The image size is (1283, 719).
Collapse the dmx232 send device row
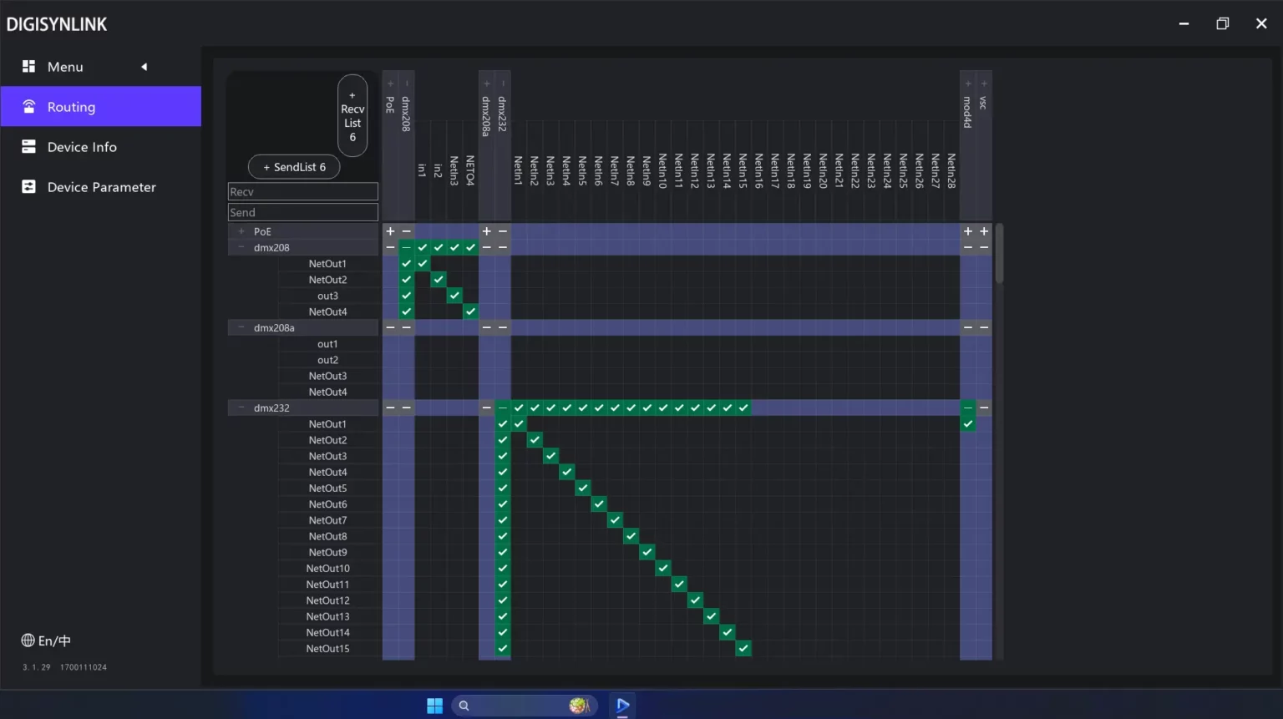tap(241, 408)
